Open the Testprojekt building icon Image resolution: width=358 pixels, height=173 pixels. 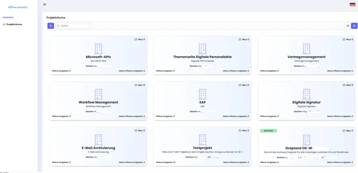tap(202, 140)
